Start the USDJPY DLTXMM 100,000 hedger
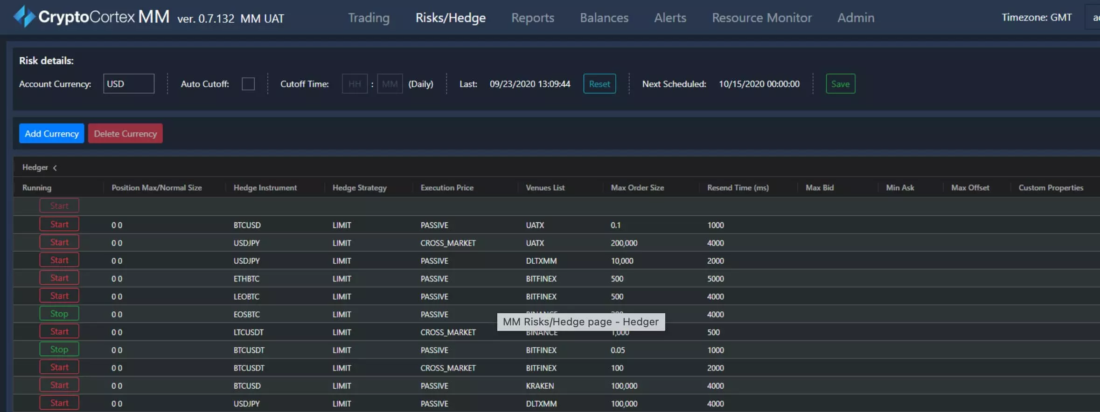Viewport: 1100px width, 412px height. tap(59, 403)
